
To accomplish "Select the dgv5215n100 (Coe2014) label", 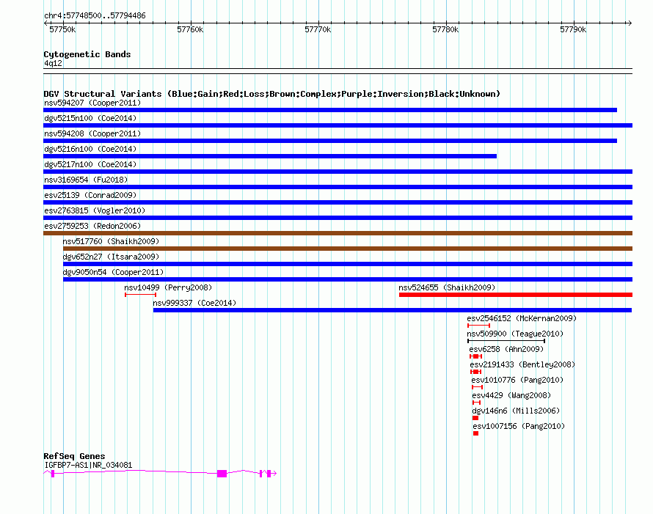I will pos(90,118).
